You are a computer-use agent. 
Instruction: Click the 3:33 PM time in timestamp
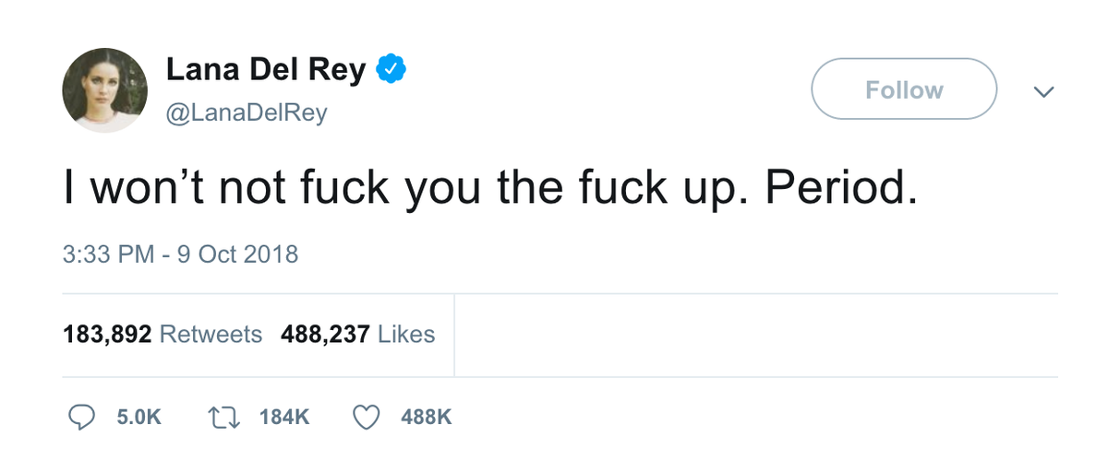108,254
